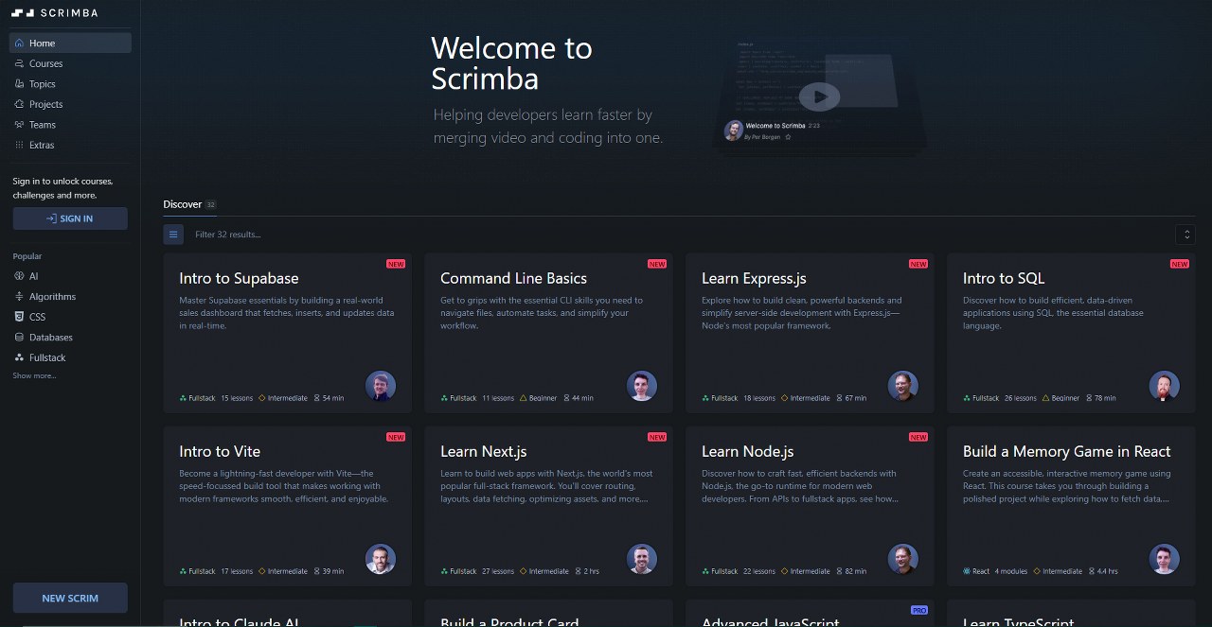
Task: Open the Extras menu item
Action: (70, 145)
